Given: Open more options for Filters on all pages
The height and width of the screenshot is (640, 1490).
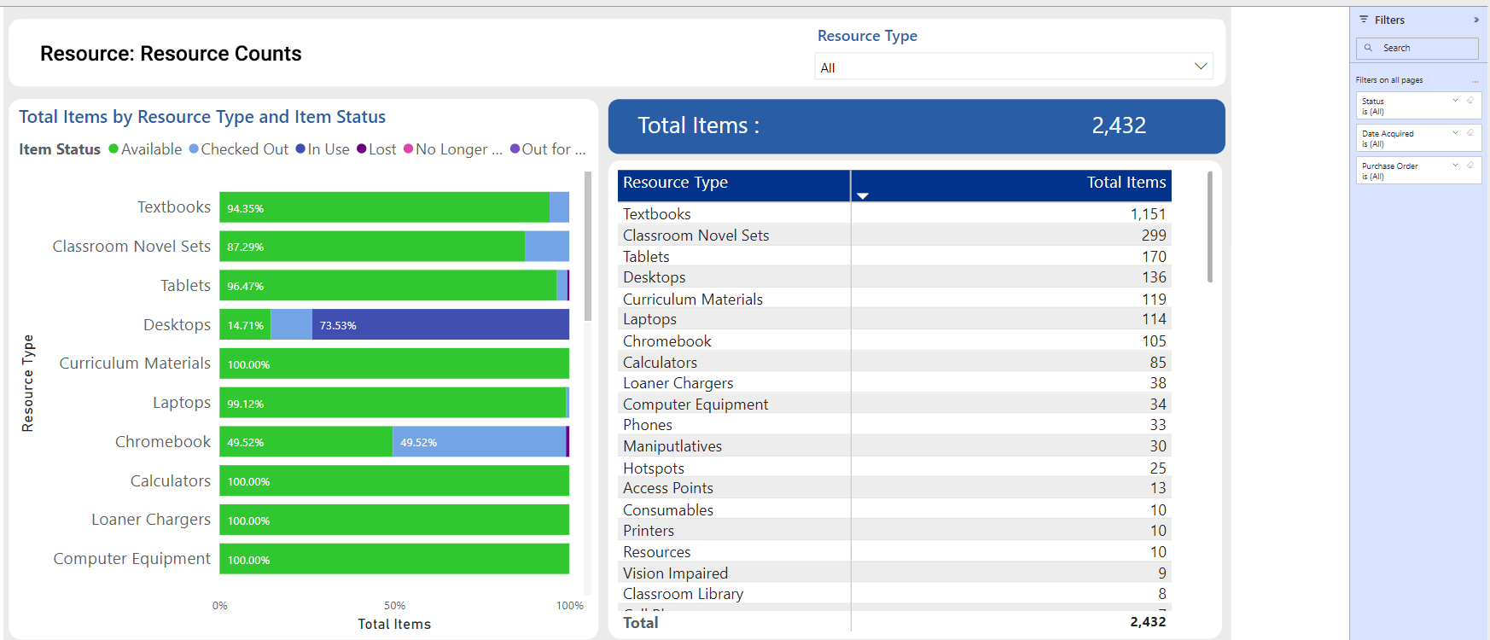Looking at the screenshot, I should [x=1475, y=80].
